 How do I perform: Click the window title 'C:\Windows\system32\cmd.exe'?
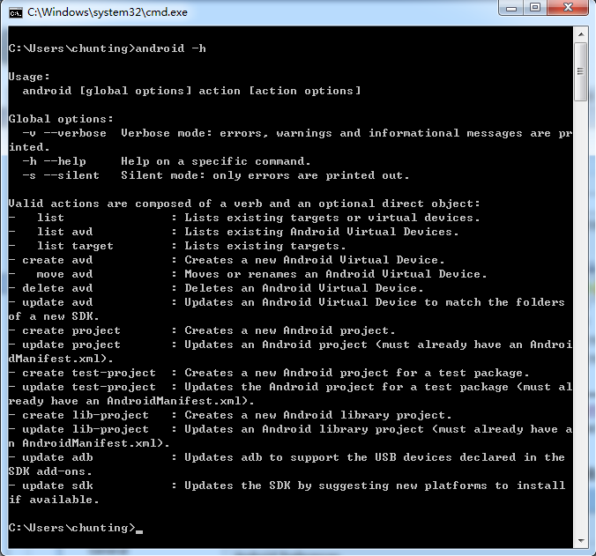tap(108, 12)
